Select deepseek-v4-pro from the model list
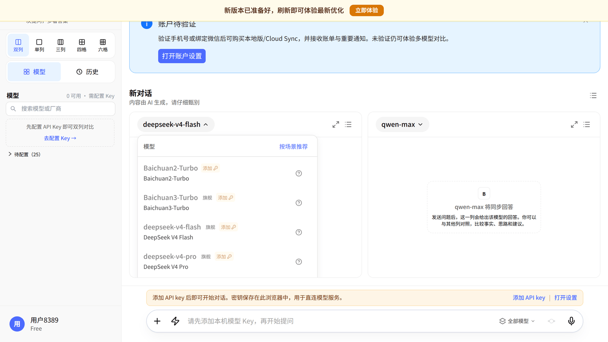The image size is (608, 342). (227, 262)
